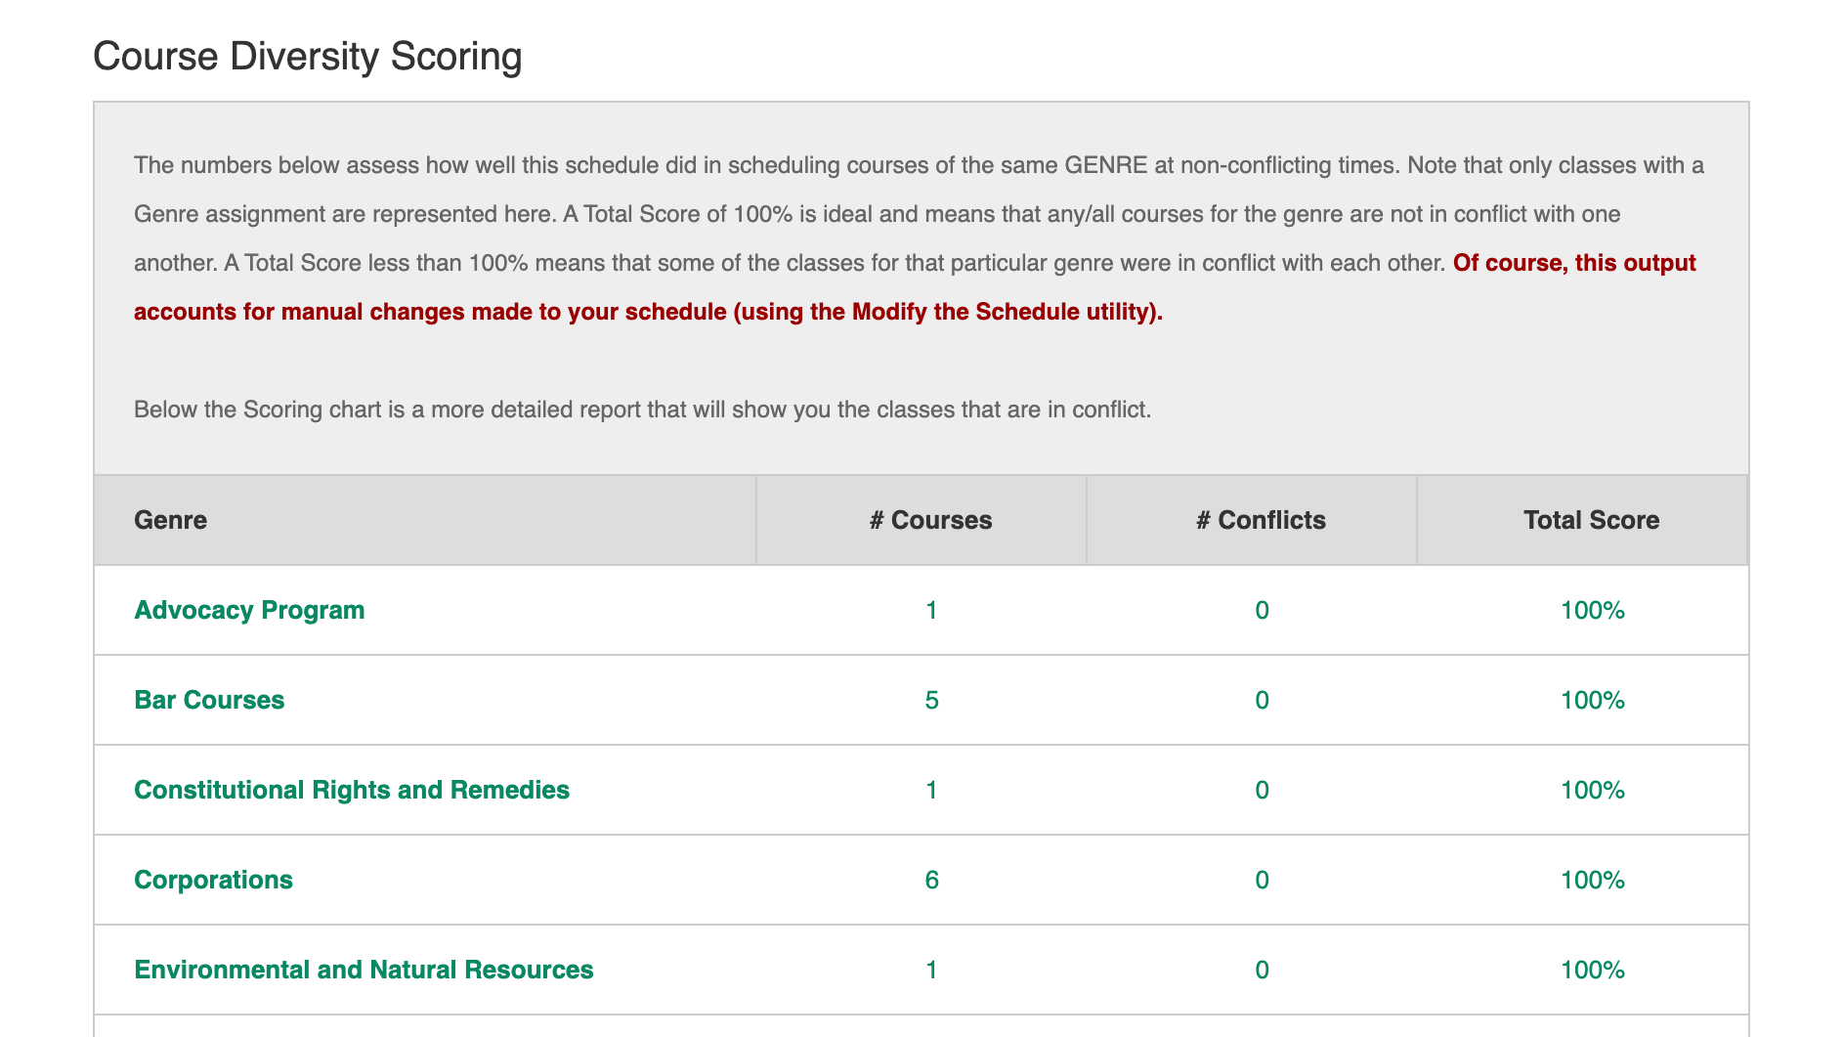Viewport: 1843px width, 1037px height.
Task: Select the course count of 6 for Corporations
Action: (930, 880)
